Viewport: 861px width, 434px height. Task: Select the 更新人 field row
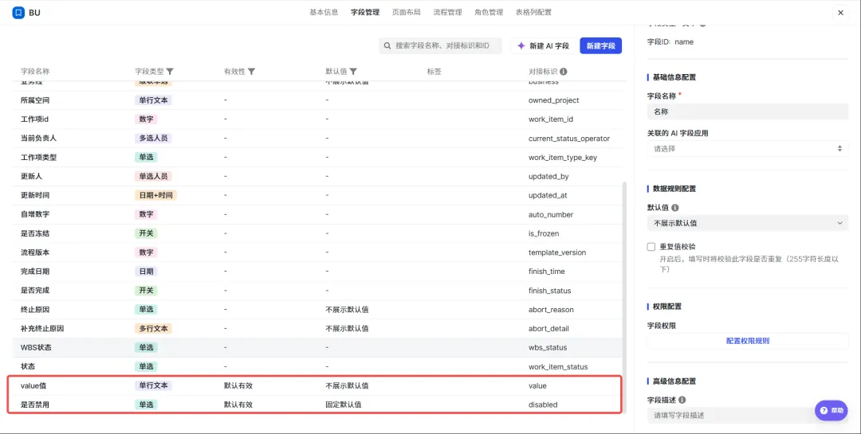point(319,176)
